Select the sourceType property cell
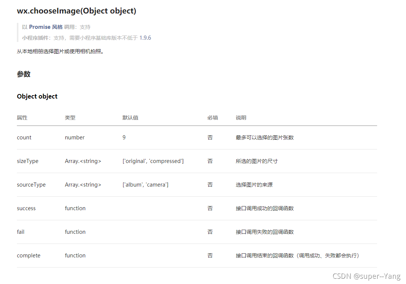The image size is (406, 284). click(31, 185)
